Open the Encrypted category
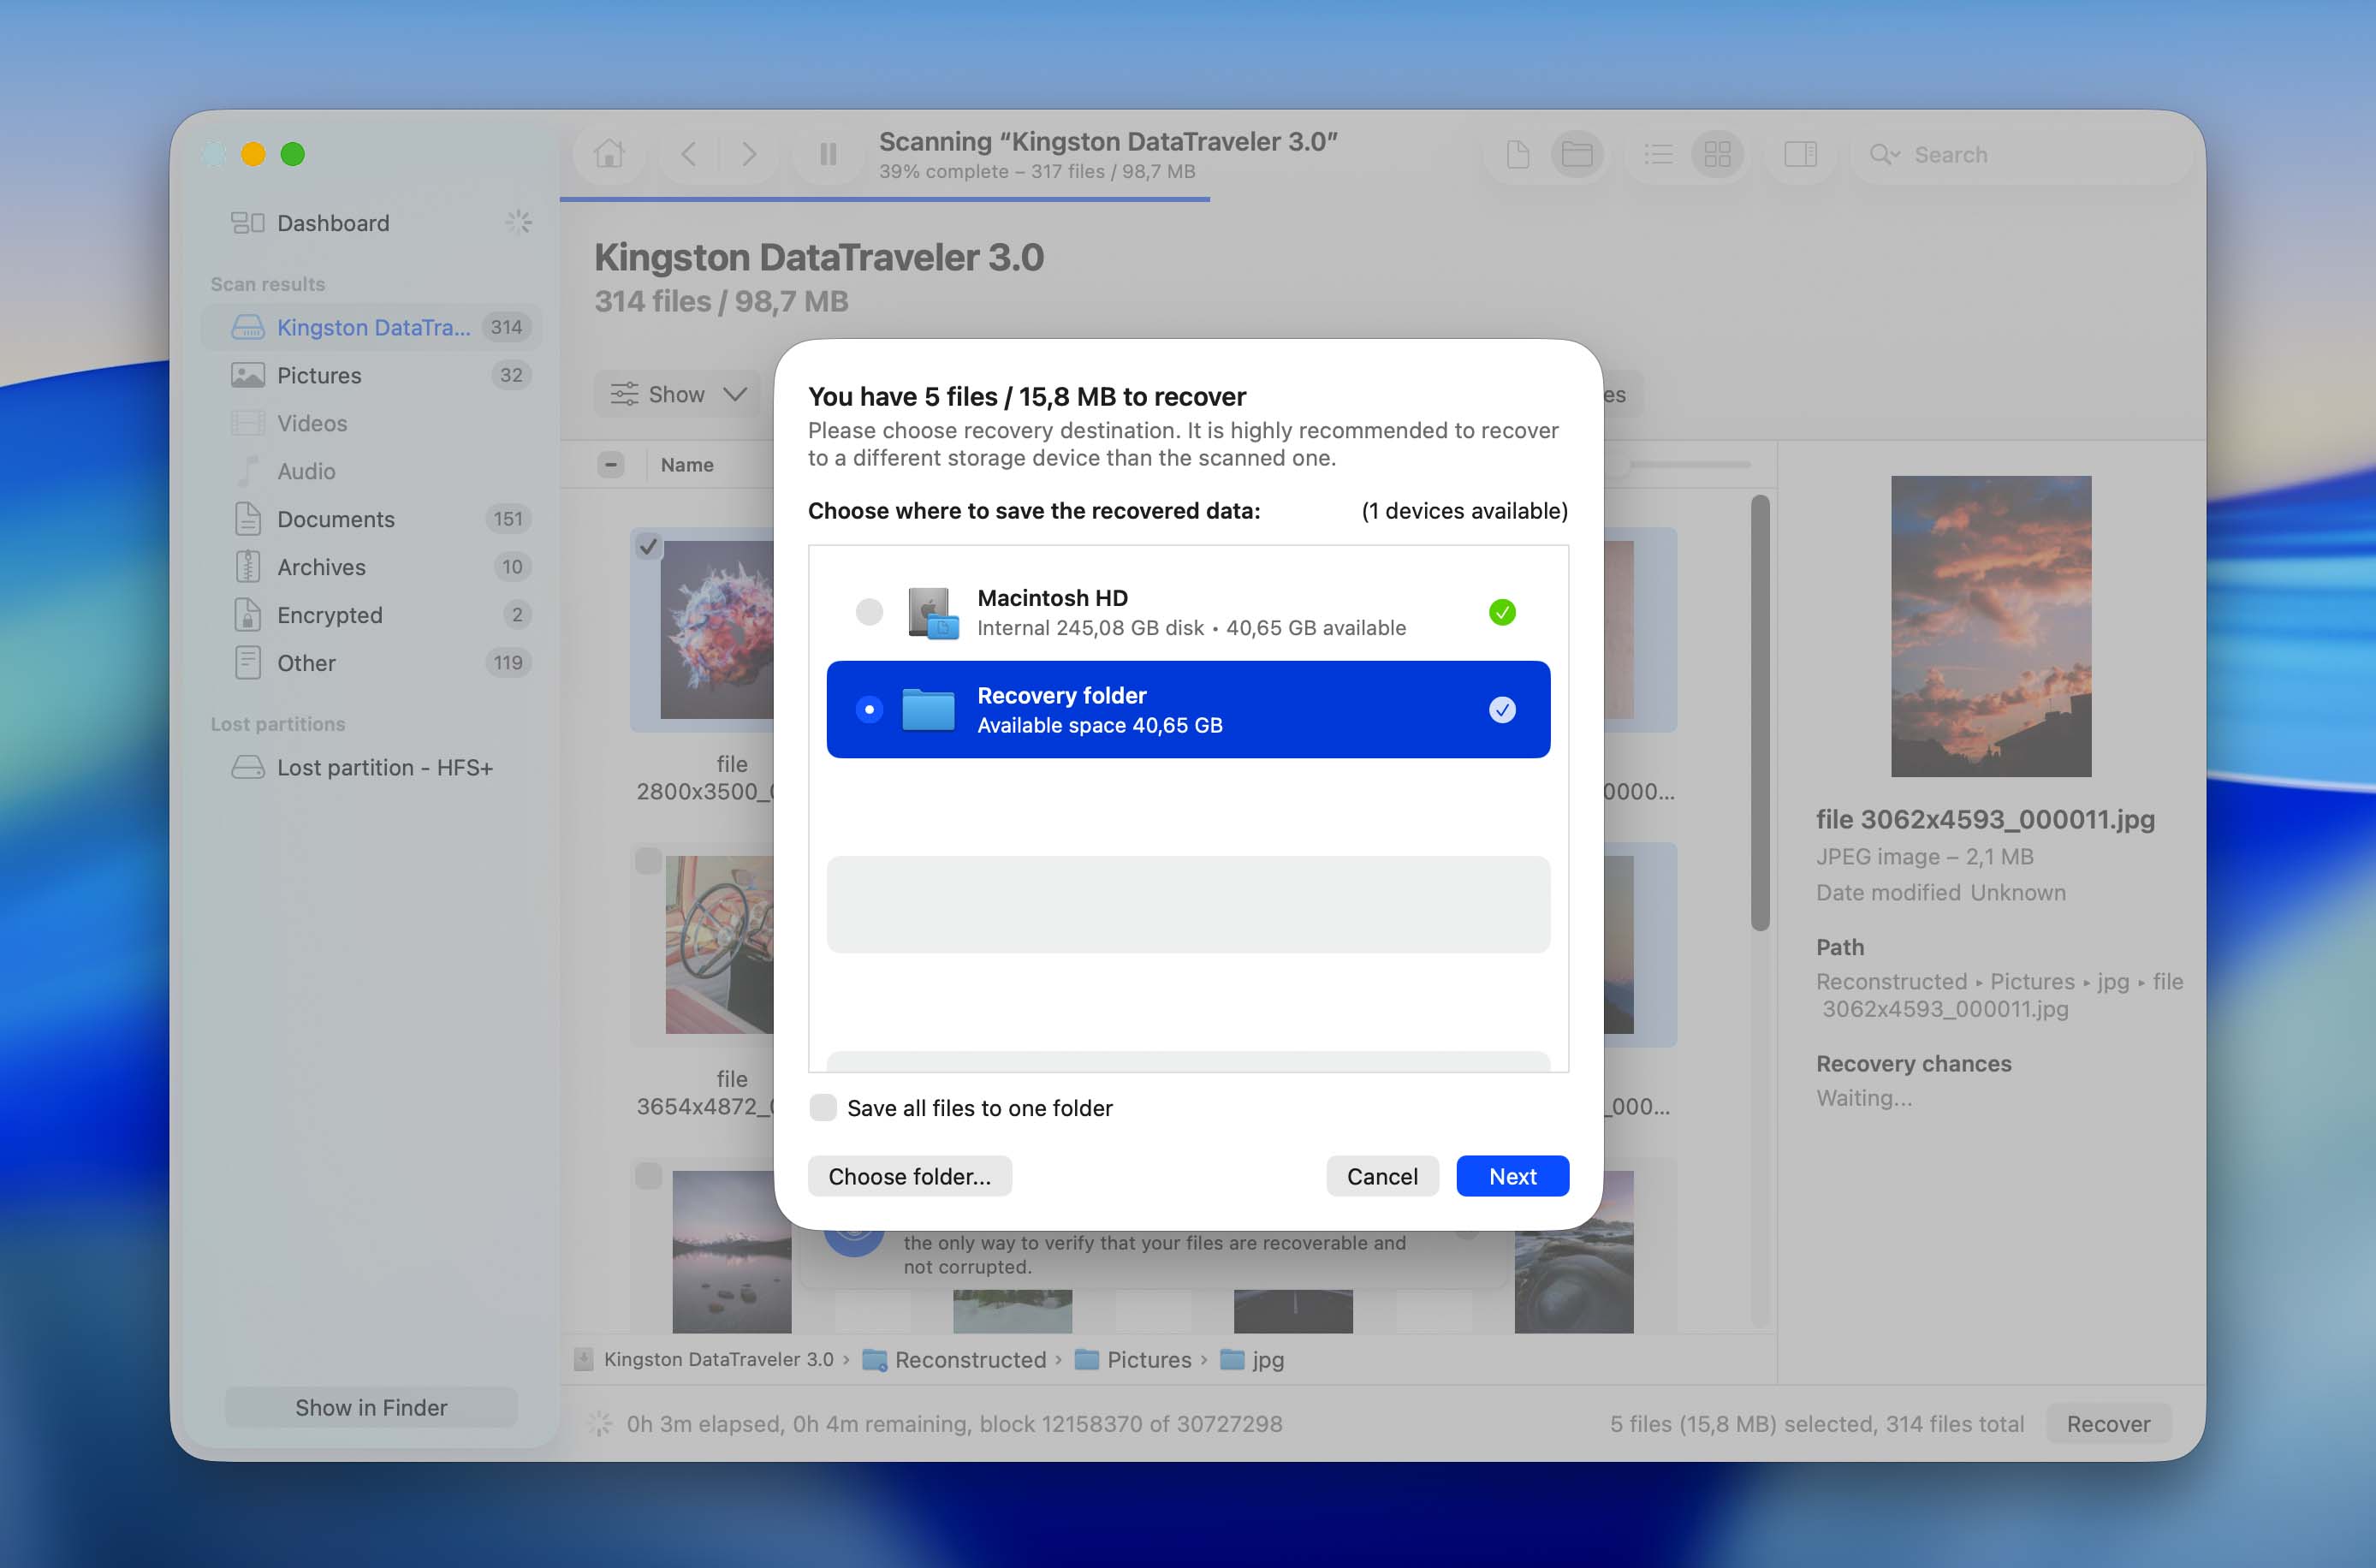2376x1568 pixels. click(372, 615)
